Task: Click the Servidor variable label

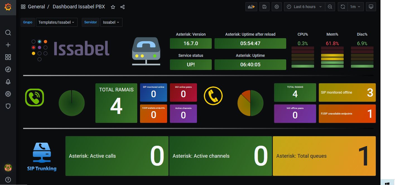Action: coord(90,22)
